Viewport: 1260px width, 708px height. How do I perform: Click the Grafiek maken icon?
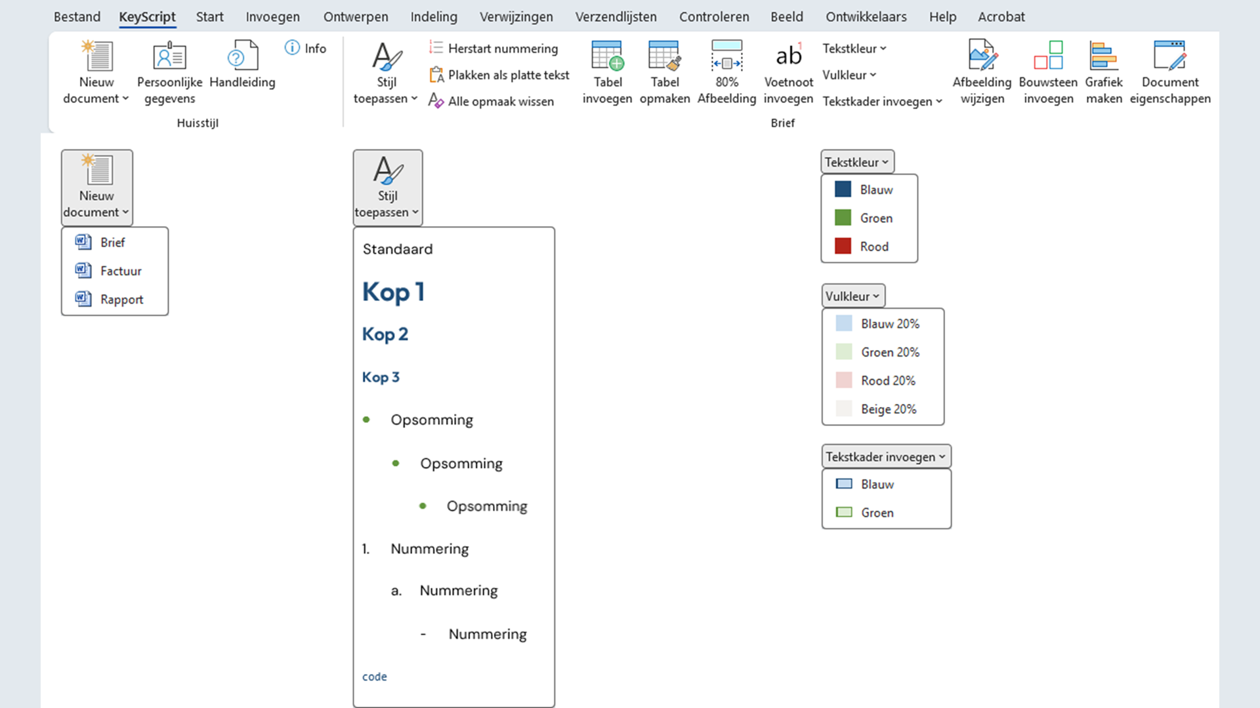1104,55
